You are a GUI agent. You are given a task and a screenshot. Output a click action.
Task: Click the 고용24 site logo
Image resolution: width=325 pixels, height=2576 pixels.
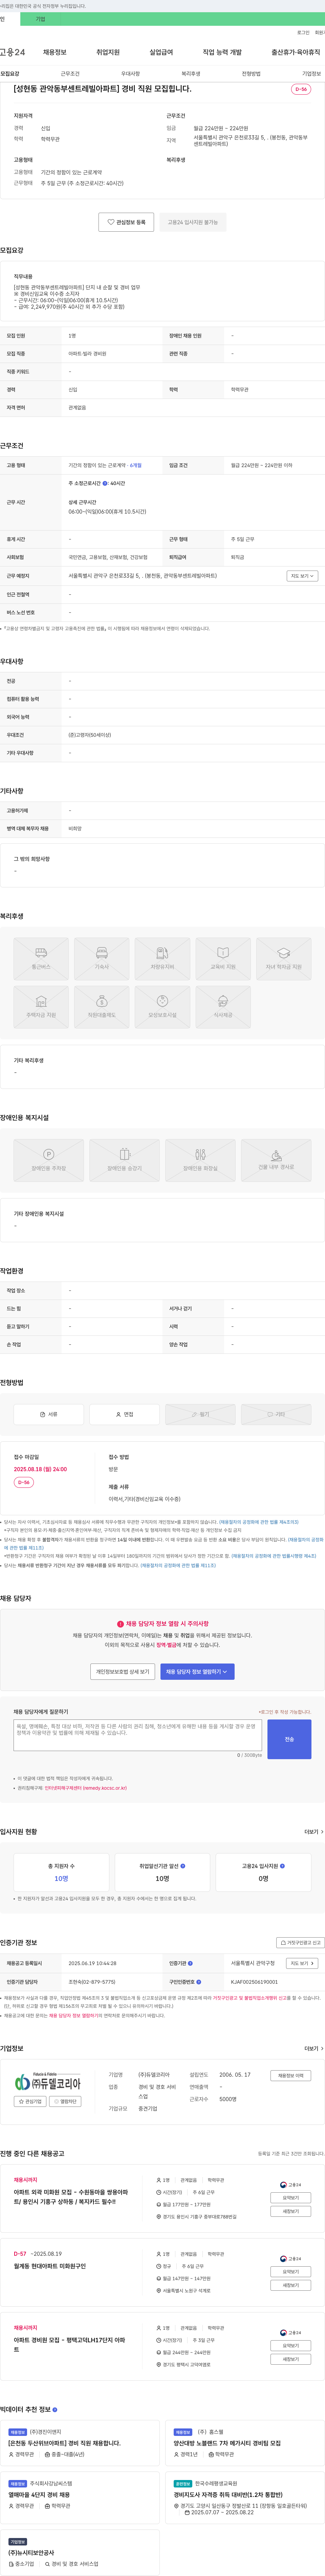13,52
